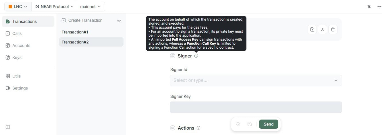
Task: Expand the LNC dropdown
Action: pyautogui.click(x=18, y=7)
